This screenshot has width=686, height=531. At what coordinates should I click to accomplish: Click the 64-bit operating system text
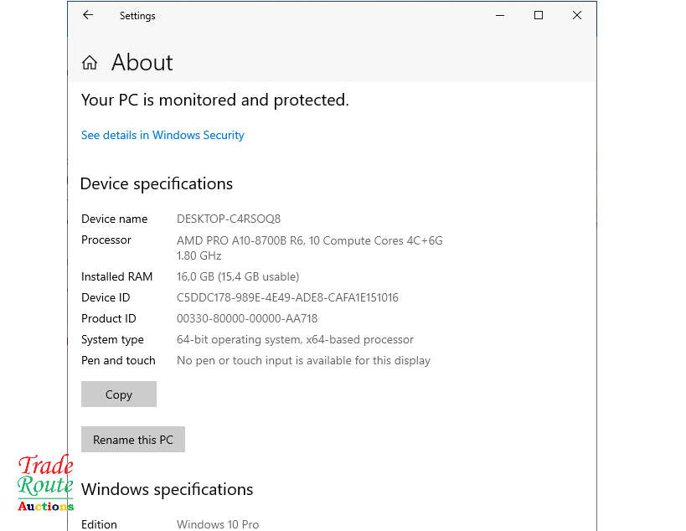(295, 339)
